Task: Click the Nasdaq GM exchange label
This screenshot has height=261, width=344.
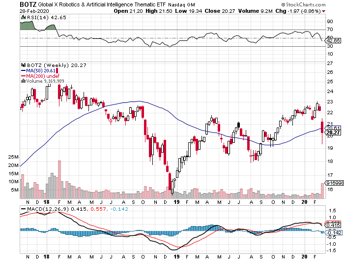Action: tap(181, 4)
